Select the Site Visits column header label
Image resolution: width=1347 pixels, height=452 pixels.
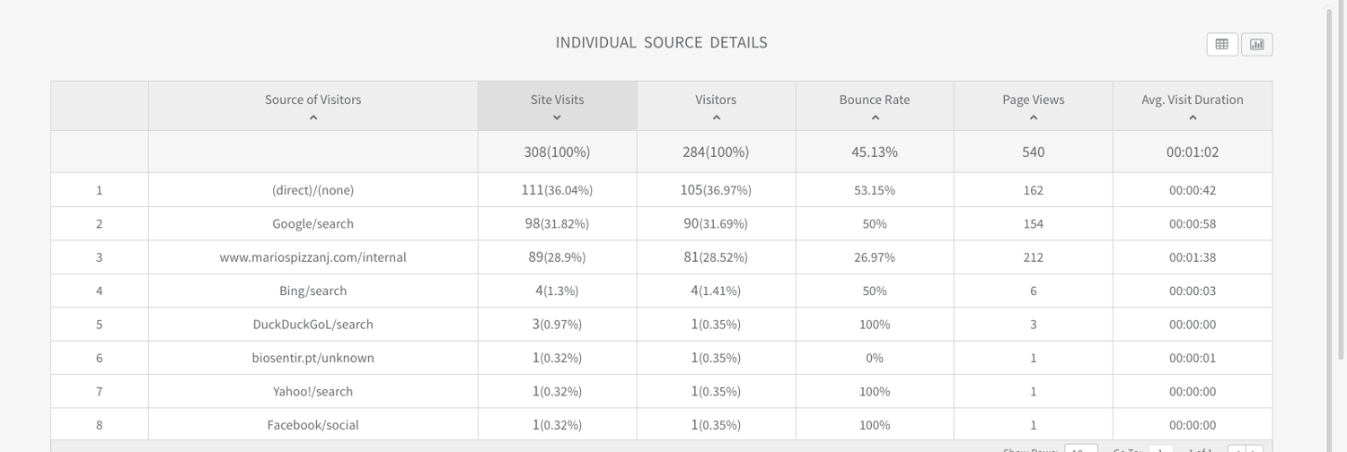(x=557, y=100)
